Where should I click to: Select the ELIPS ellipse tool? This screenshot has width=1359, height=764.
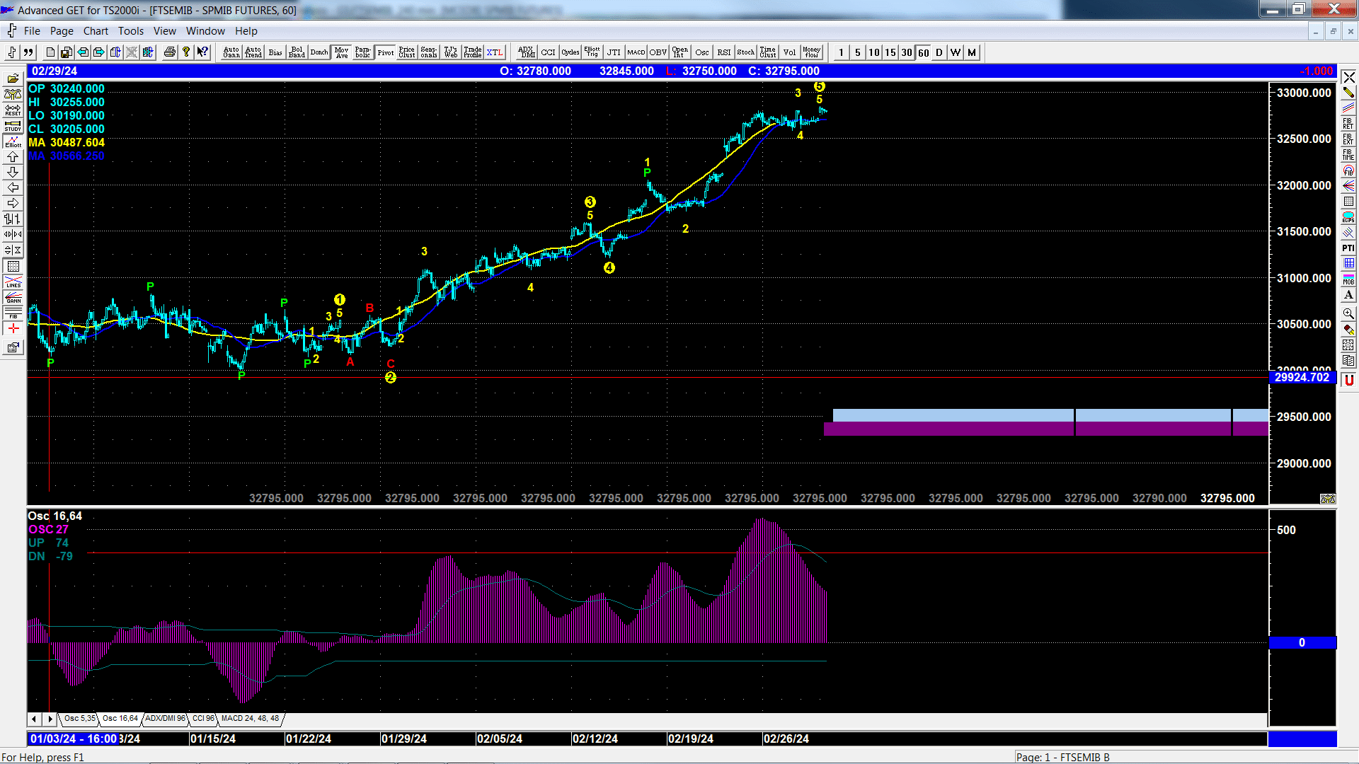(x=1348, y=217)
